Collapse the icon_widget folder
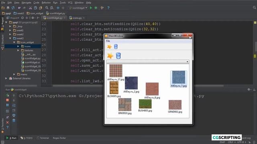Screen dimensions: 257x144 [14, 42]
